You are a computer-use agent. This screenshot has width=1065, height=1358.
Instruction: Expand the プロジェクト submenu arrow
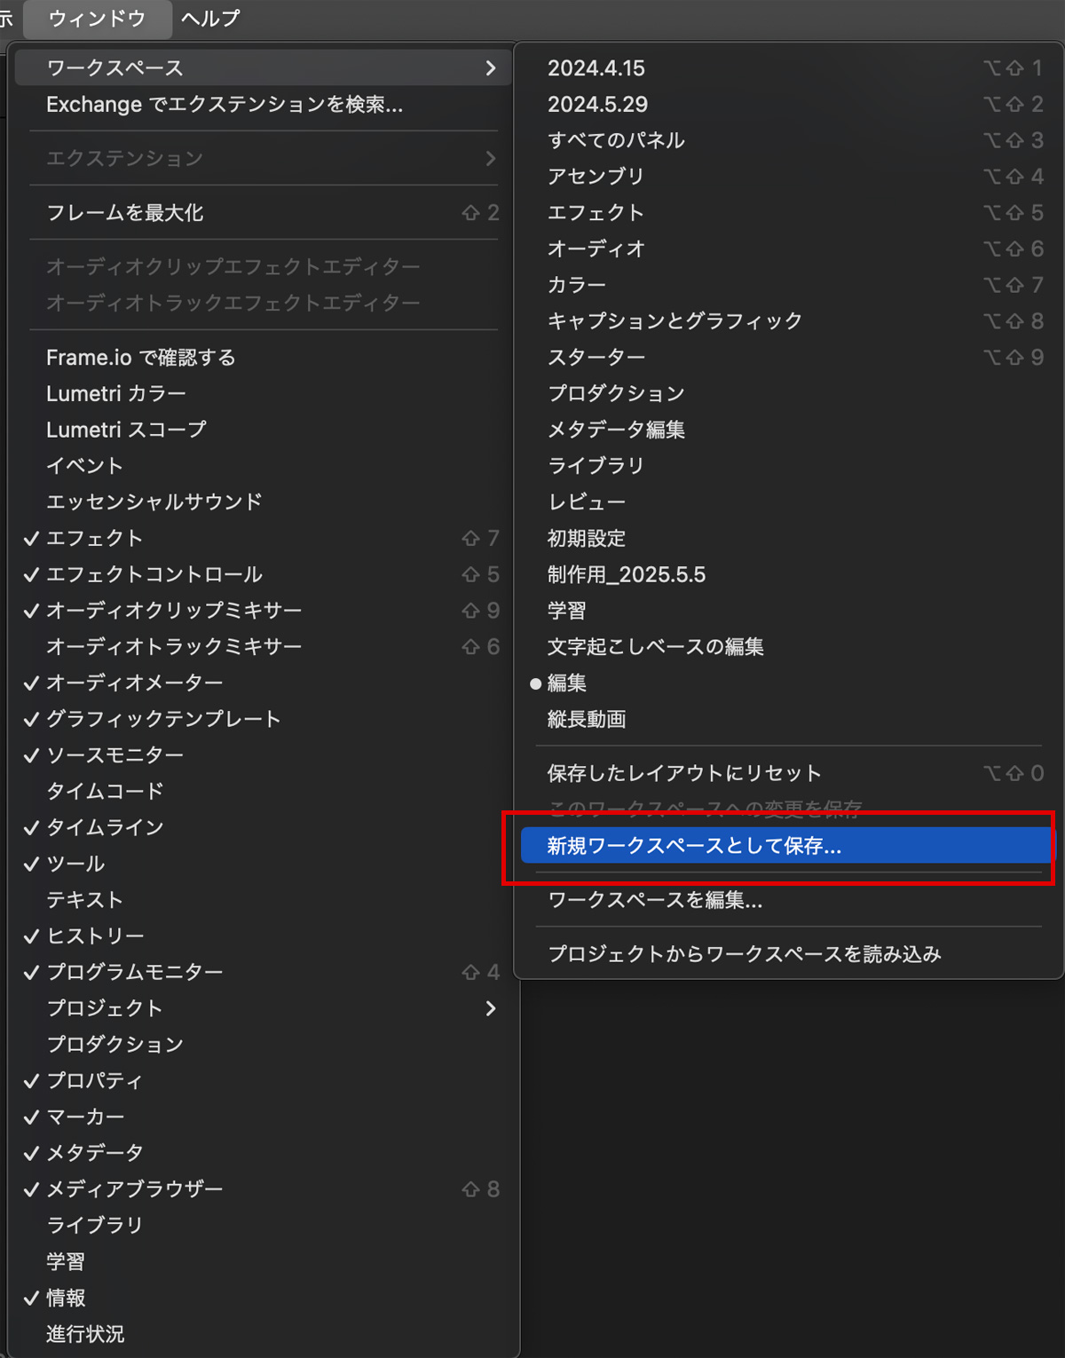pyautogui.click(x=490, y=1008)
